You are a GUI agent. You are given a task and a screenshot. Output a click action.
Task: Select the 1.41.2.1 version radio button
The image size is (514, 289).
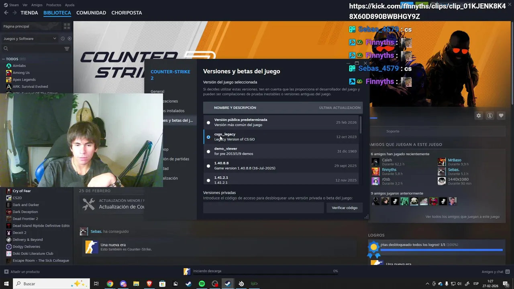pos(208,180)
